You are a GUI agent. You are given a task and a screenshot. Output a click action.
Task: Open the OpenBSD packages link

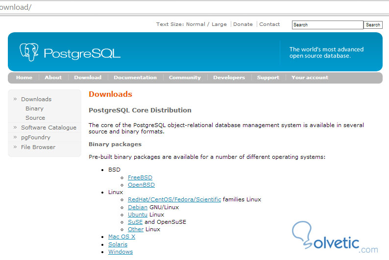tap(141, 185)
